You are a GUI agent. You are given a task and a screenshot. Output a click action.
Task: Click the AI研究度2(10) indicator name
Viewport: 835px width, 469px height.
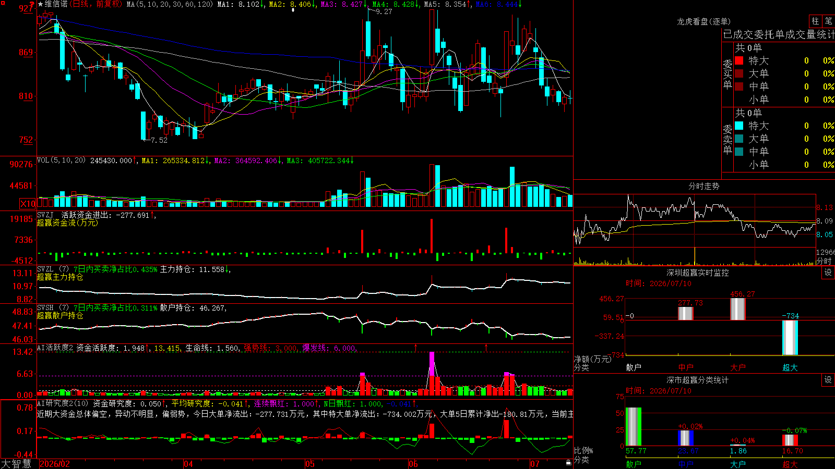click(63, 403)
